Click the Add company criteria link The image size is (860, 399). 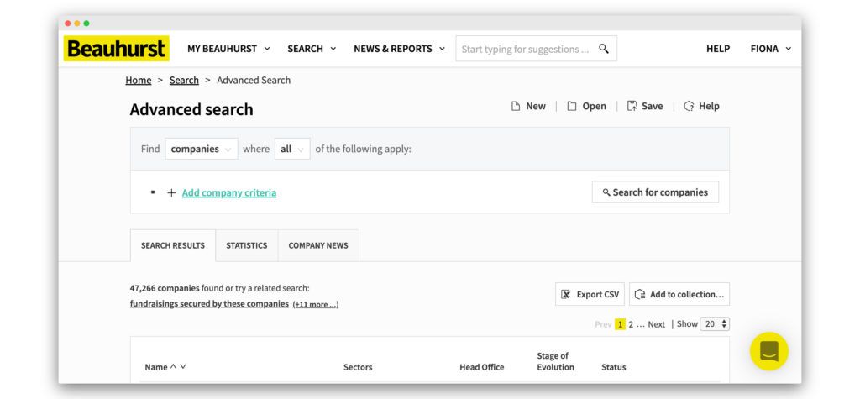(x=229, y=192)
